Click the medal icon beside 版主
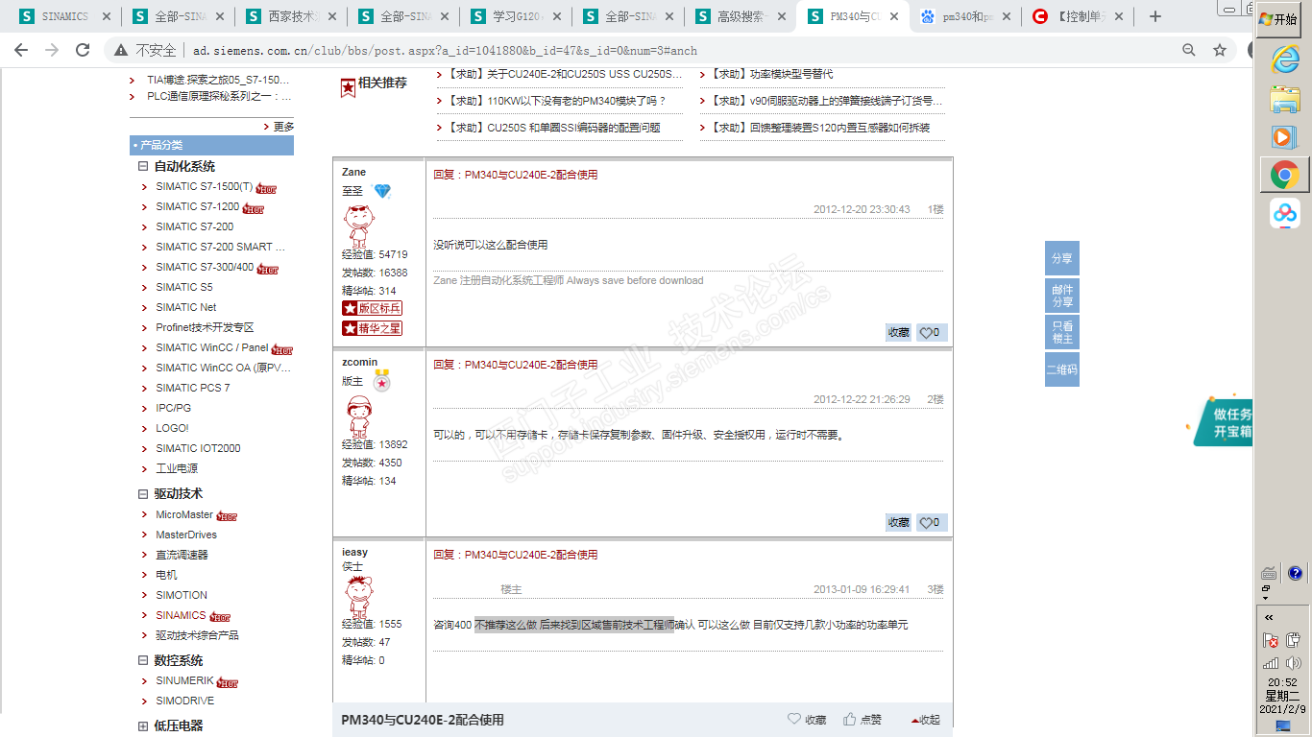Image resolution: width=1312 pixels, height=737 pixels. (x=381, y=382)
